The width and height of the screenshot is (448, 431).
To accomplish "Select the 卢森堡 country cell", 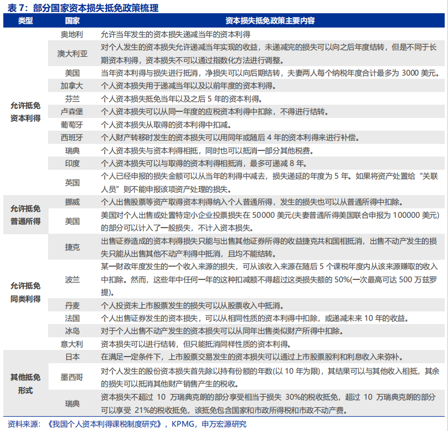I will tap(72, 111).
